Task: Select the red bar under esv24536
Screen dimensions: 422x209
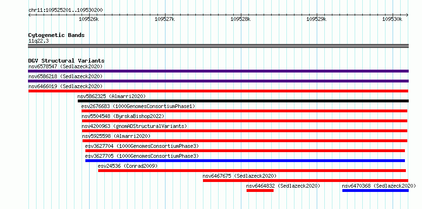Action: [252, 171]
